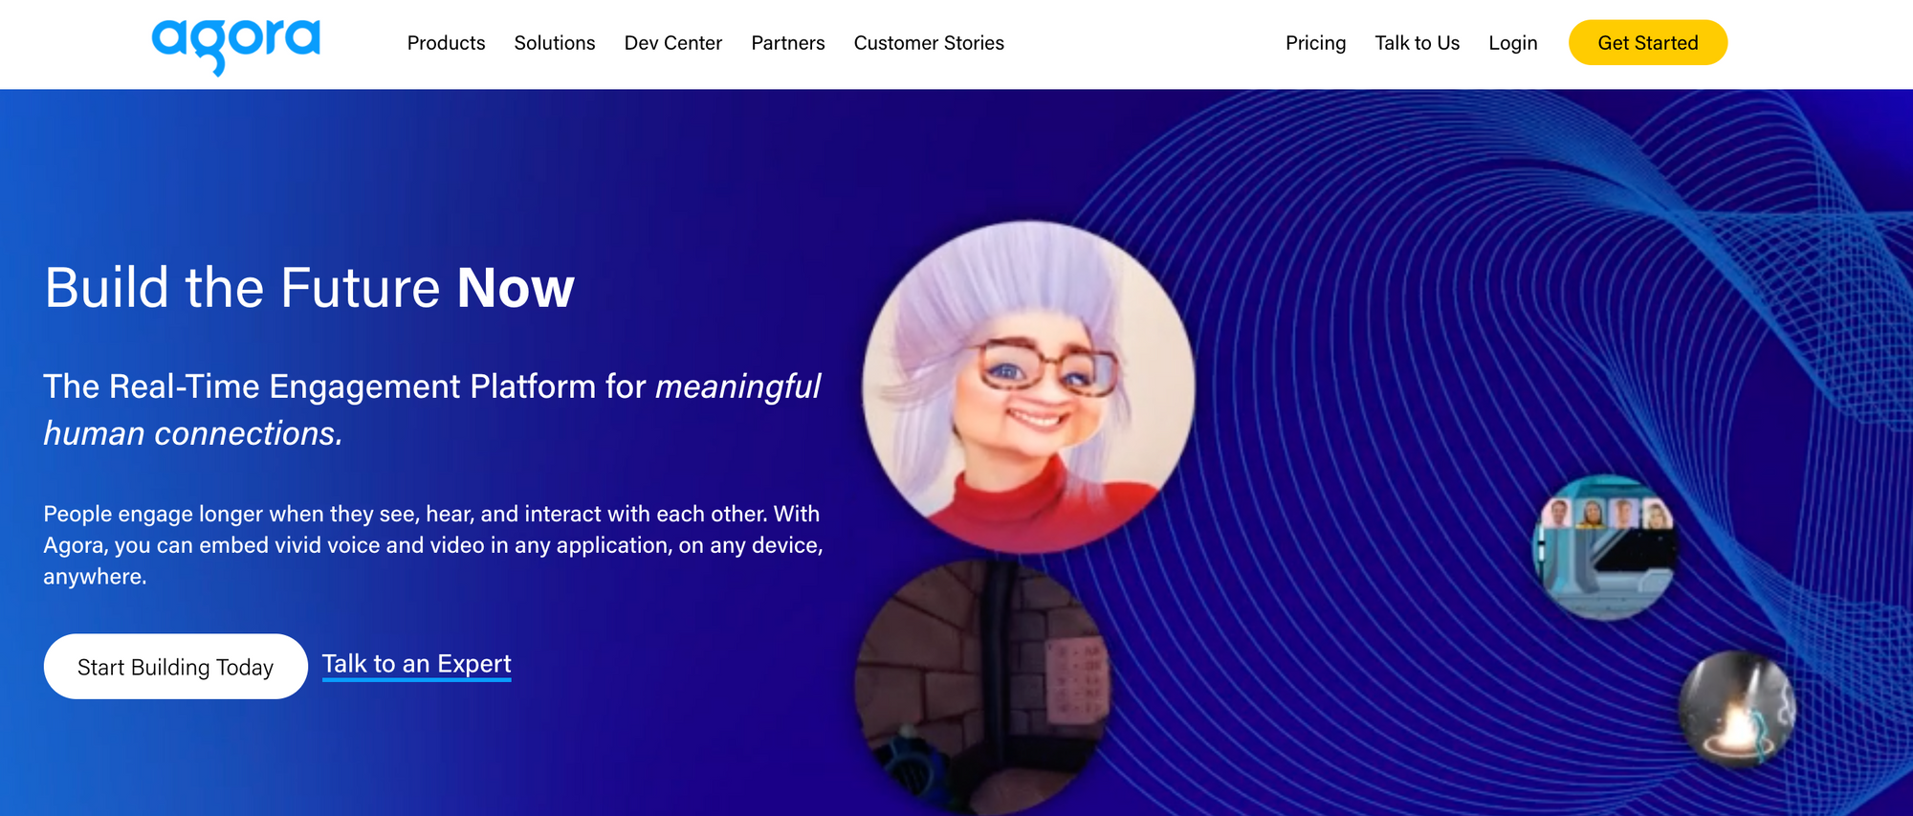Viewport: 1913px width, 816px height.
Task: Click the Agora logo
Action: tap(235, 45)
